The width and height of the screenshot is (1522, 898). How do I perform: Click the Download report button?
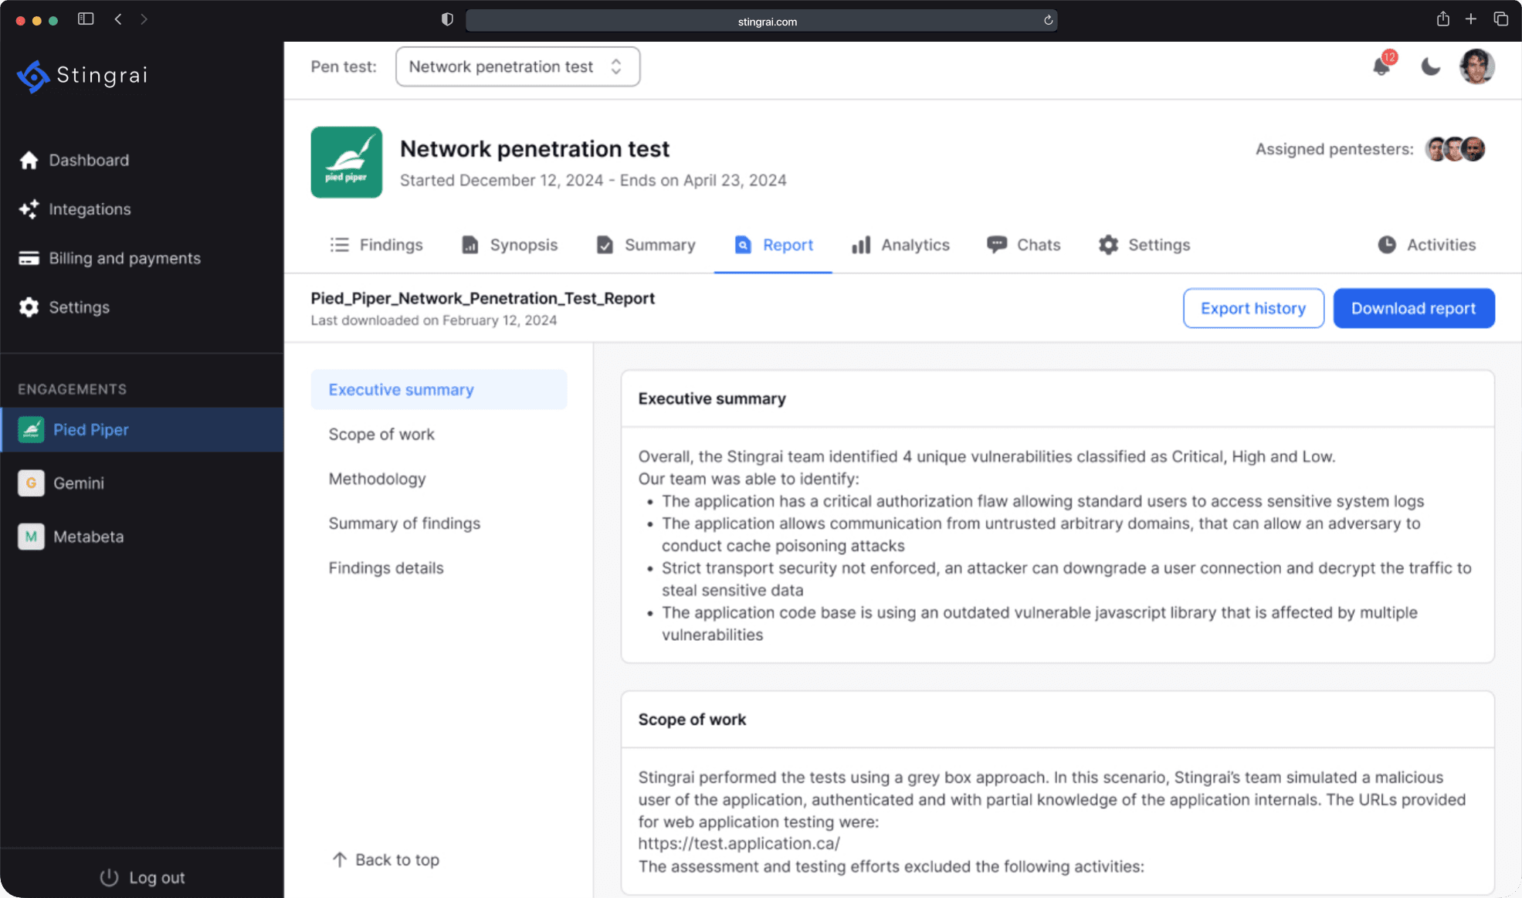click(x=1413, y=308)
